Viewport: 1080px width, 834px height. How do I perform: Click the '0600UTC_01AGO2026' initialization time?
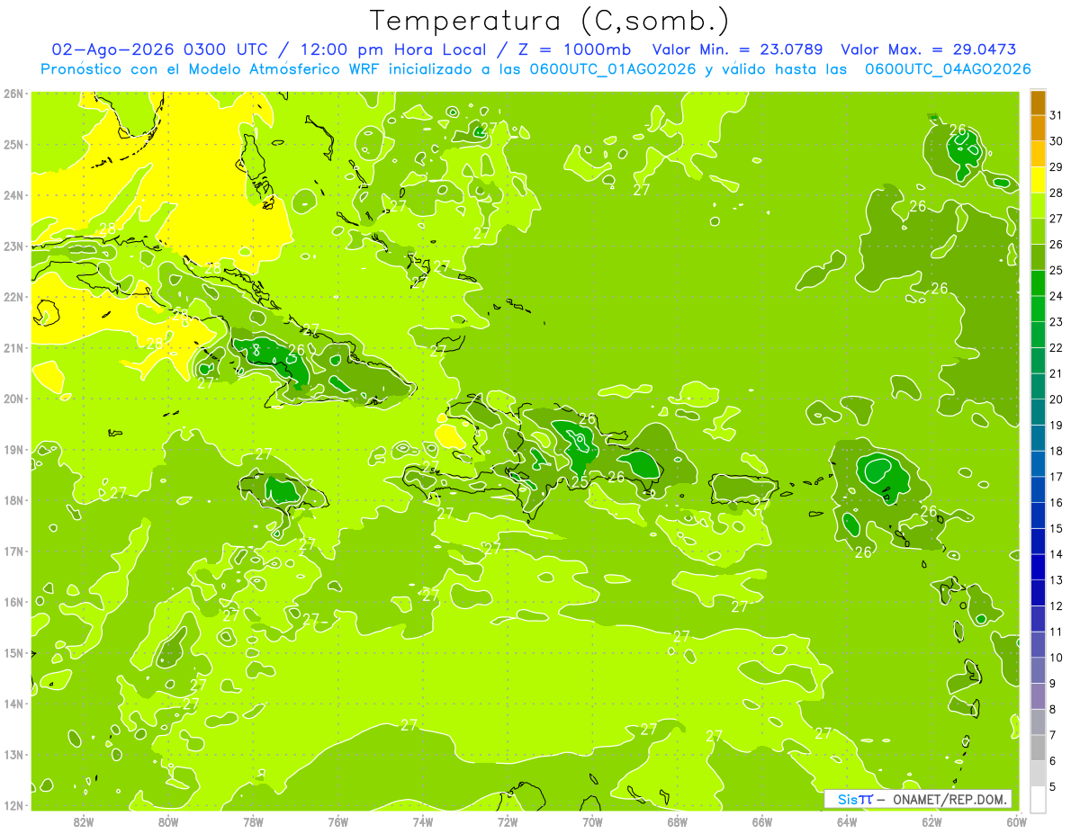(x=611, y=69)
